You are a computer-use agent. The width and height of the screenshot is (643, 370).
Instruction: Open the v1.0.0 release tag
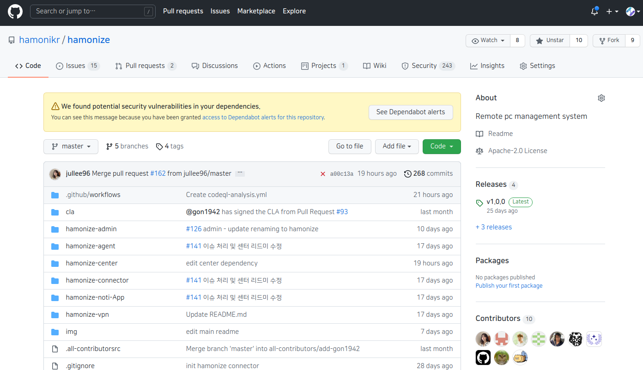tap(495, 202)
